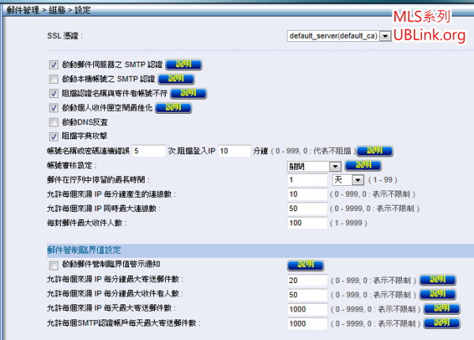This screenshot has width=474, height=340.
Task: Show 說明 help for 啟動個人收件匣空間最佳化
Action: click(182, 108)
